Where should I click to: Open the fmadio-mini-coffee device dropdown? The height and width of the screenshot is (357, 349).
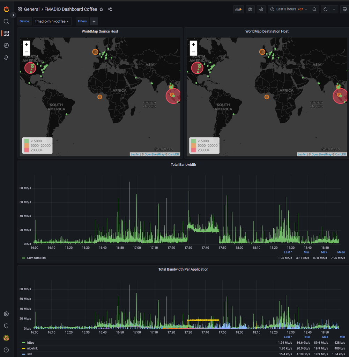tap(52, 21)
